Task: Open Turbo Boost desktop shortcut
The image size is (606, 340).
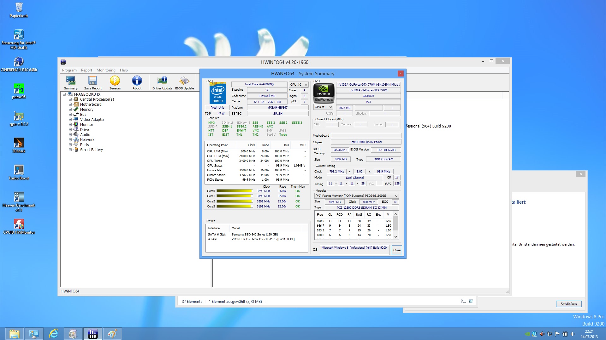Action: click(x=19, y=173)
